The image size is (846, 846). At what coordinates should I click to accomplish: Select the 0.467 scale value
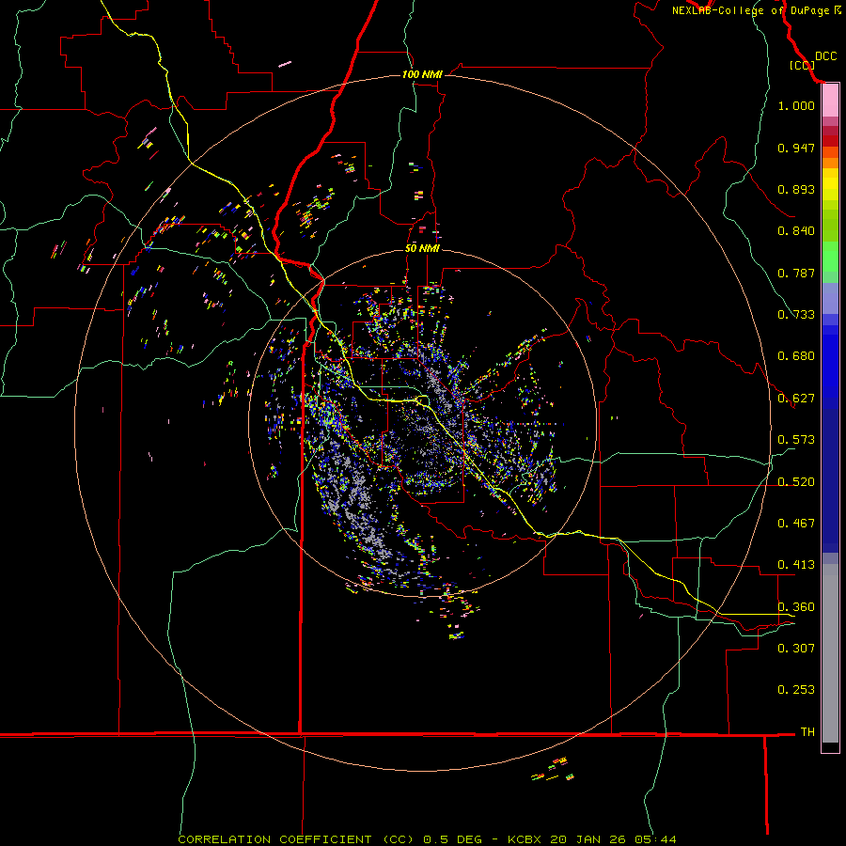coord(796,524)
